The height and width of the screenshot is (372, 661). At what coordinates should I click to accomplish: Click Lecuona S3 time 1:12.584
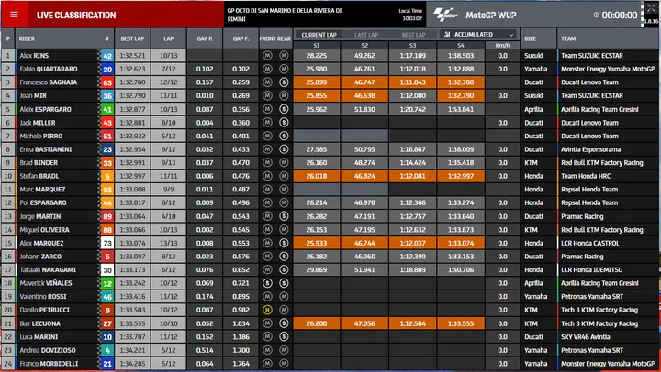click(413, 323)
